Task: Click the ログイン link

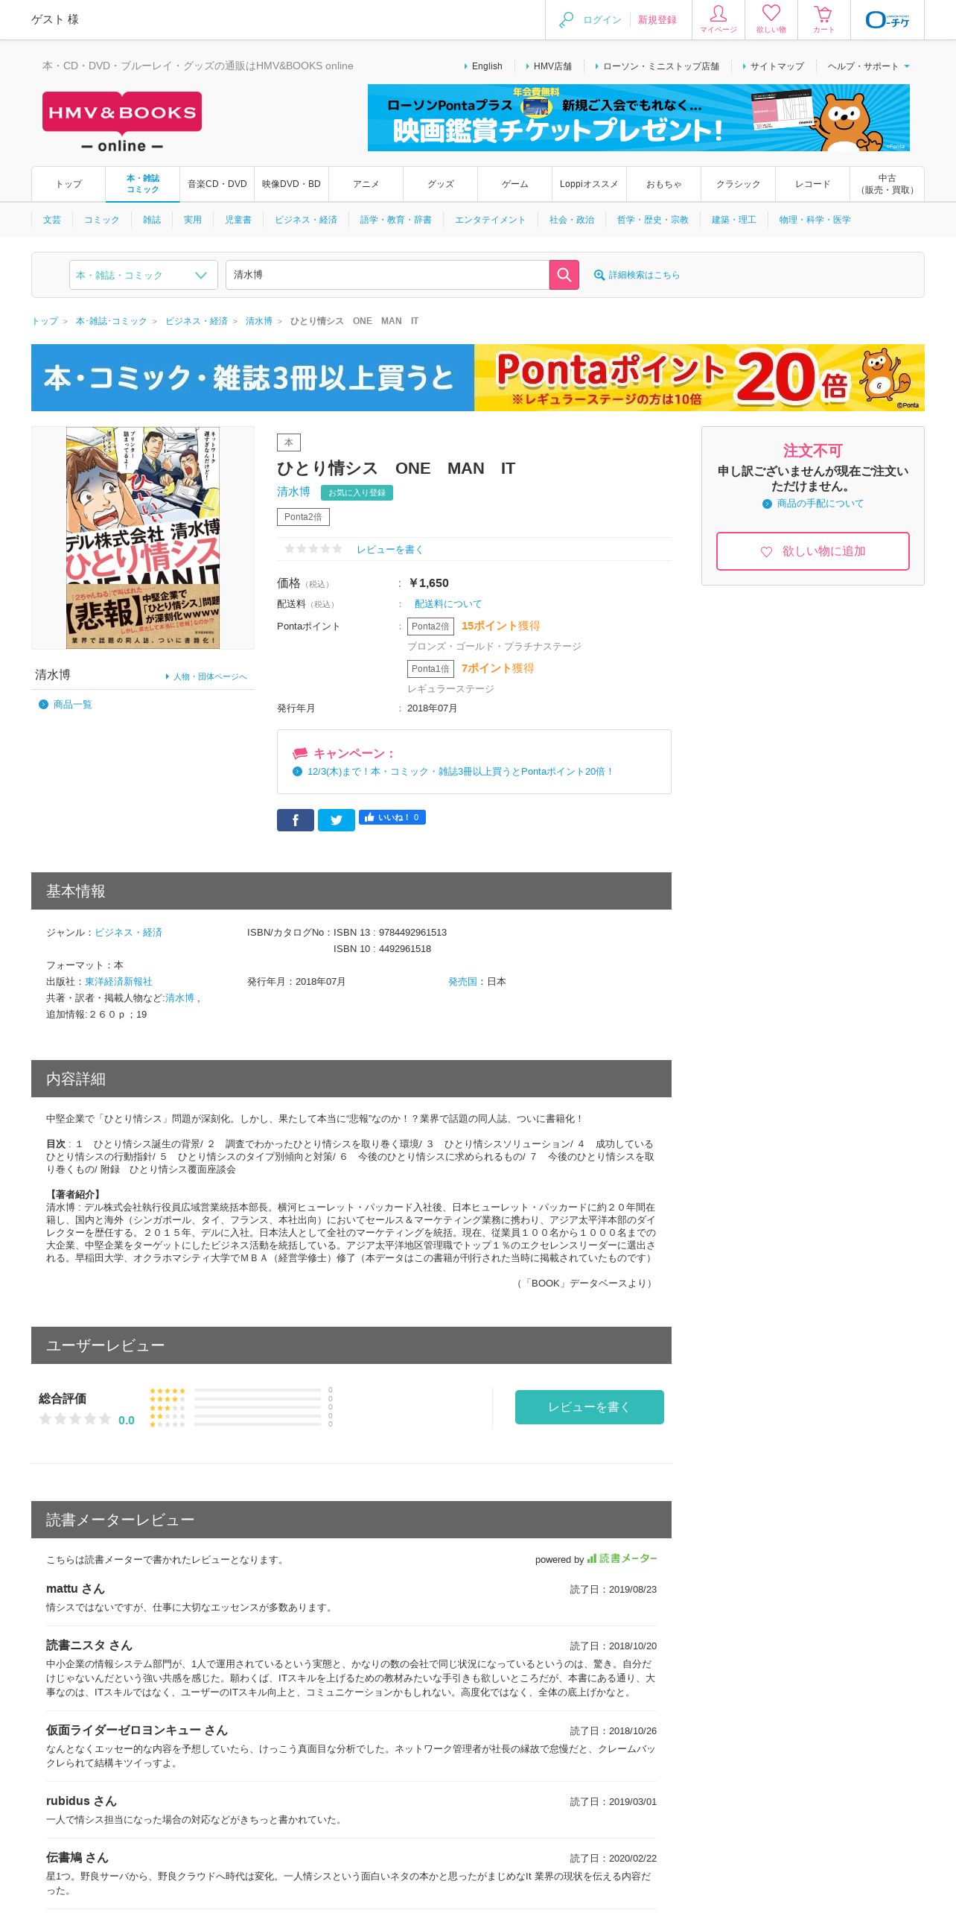Action: click(x=602, y=20)
